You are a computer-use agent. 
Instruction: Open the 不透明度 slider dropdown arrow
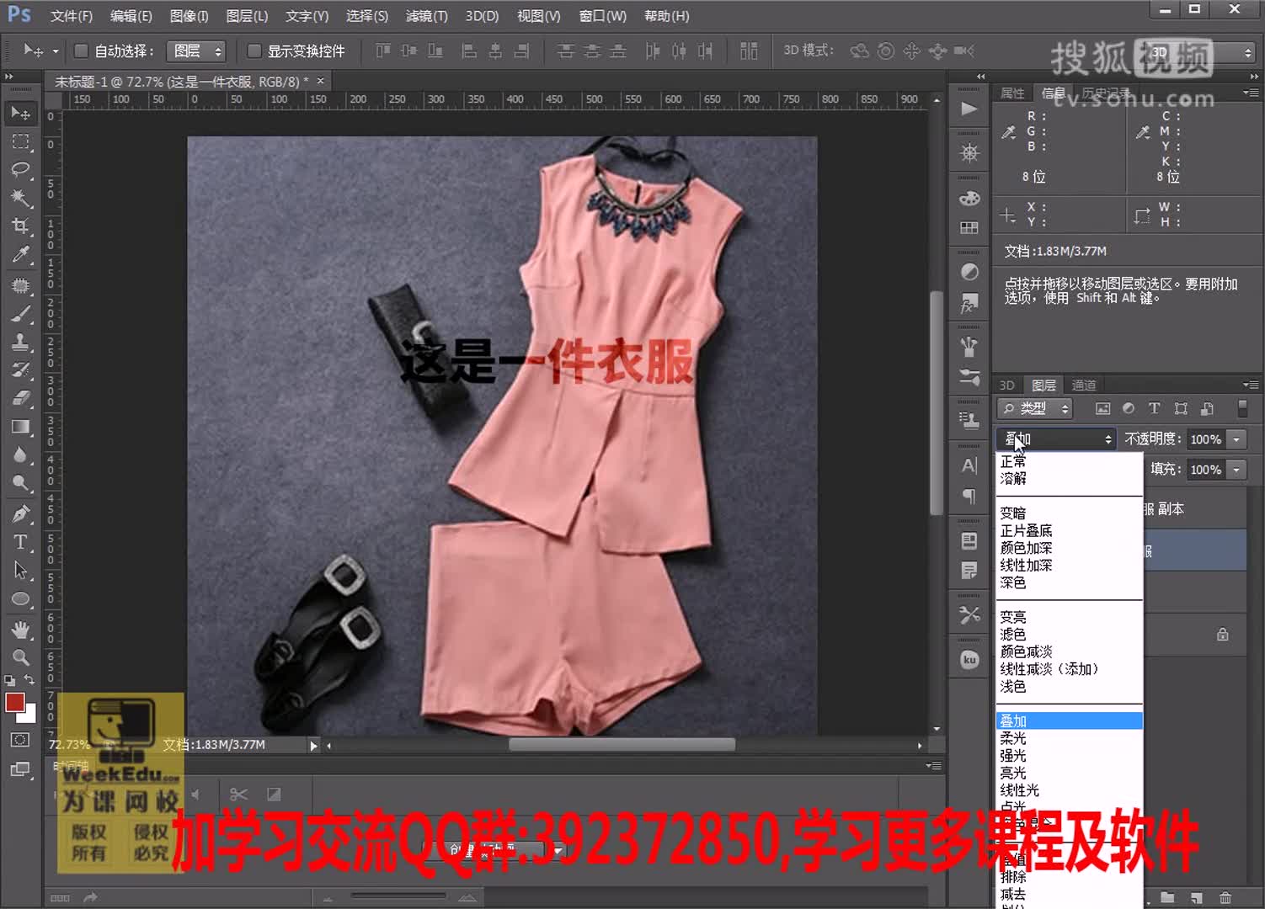[x=1236, y=439]
